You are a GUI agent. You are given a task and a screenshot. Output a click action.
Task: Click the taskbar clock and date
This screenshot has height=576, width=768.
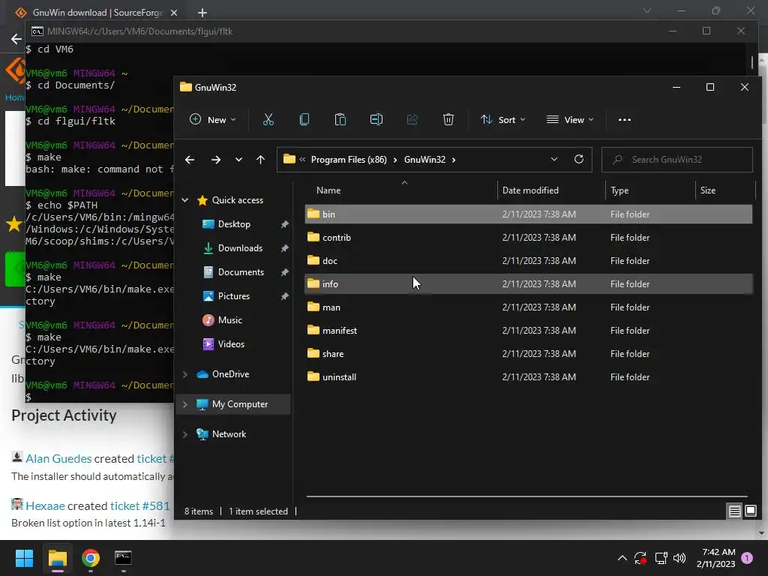point(716,558)
